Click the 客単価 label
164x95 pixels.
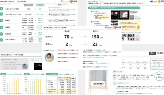pyautogui.click(x=7, y=27)
